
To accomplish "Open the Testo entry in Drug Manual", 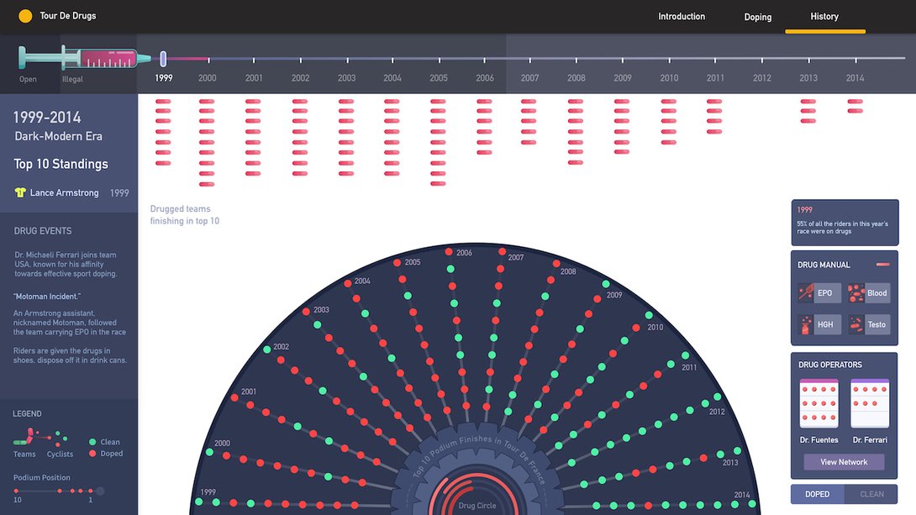I will tap(869, 324).
